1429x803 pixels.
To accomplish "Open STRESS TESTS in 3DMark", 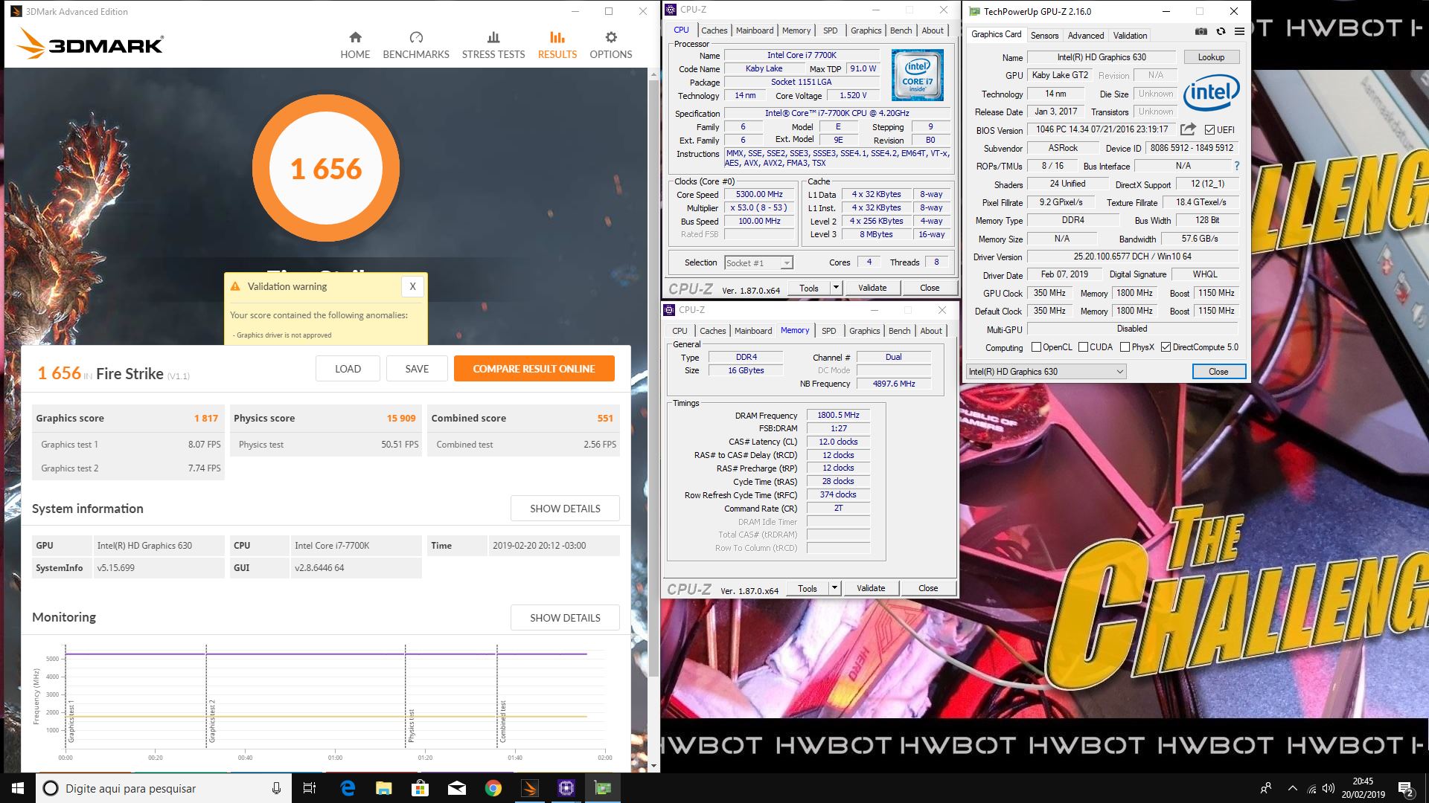I will 493,45.
